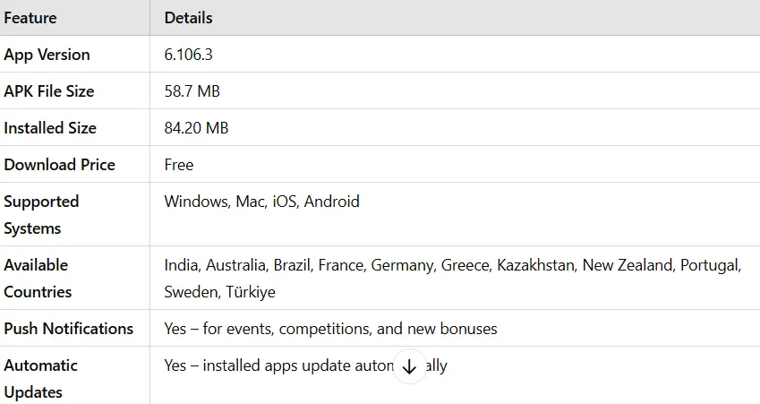Click the Supported Systems label
The image size is (760, 404).
coord(41,215)
